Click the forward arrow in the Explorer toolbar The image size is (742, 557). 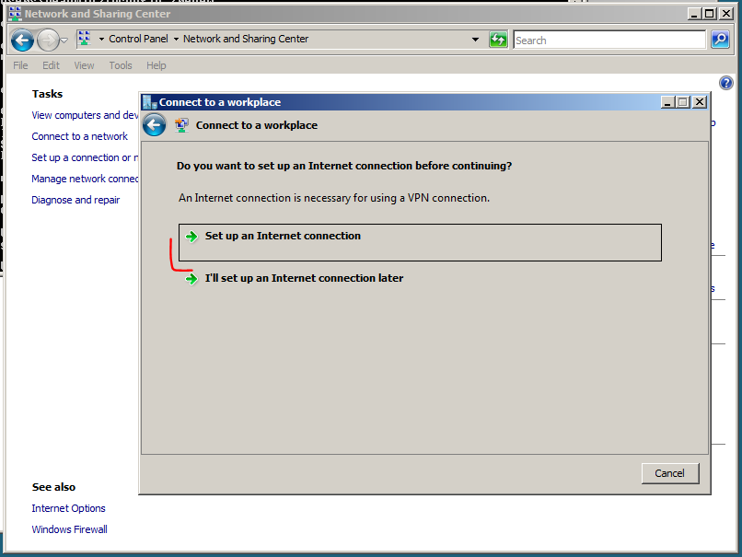48,41
